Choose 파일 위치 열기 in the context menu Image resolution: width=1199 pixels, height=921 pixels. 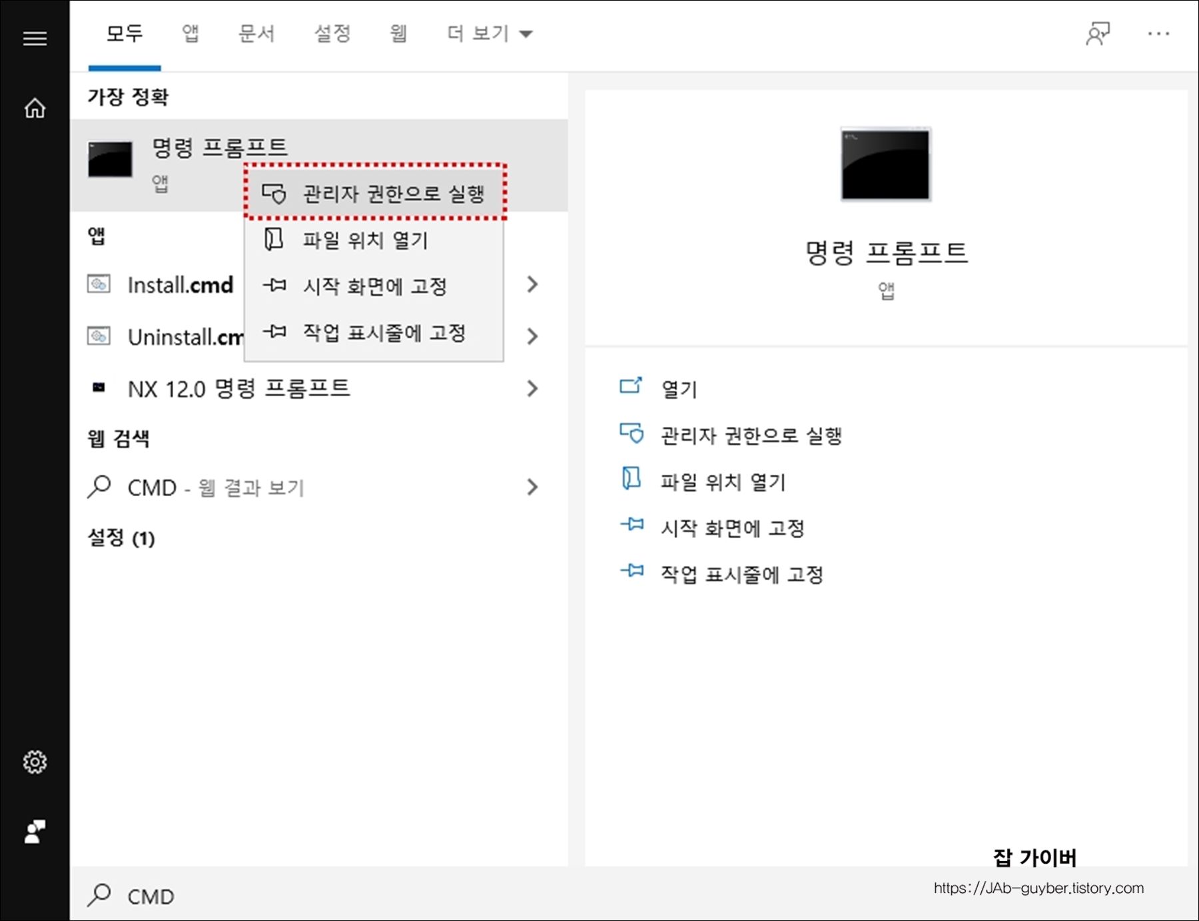tap(374, 240)
